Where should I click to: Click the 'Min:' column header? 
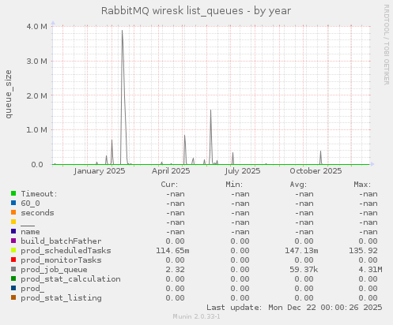click(234, 185)
